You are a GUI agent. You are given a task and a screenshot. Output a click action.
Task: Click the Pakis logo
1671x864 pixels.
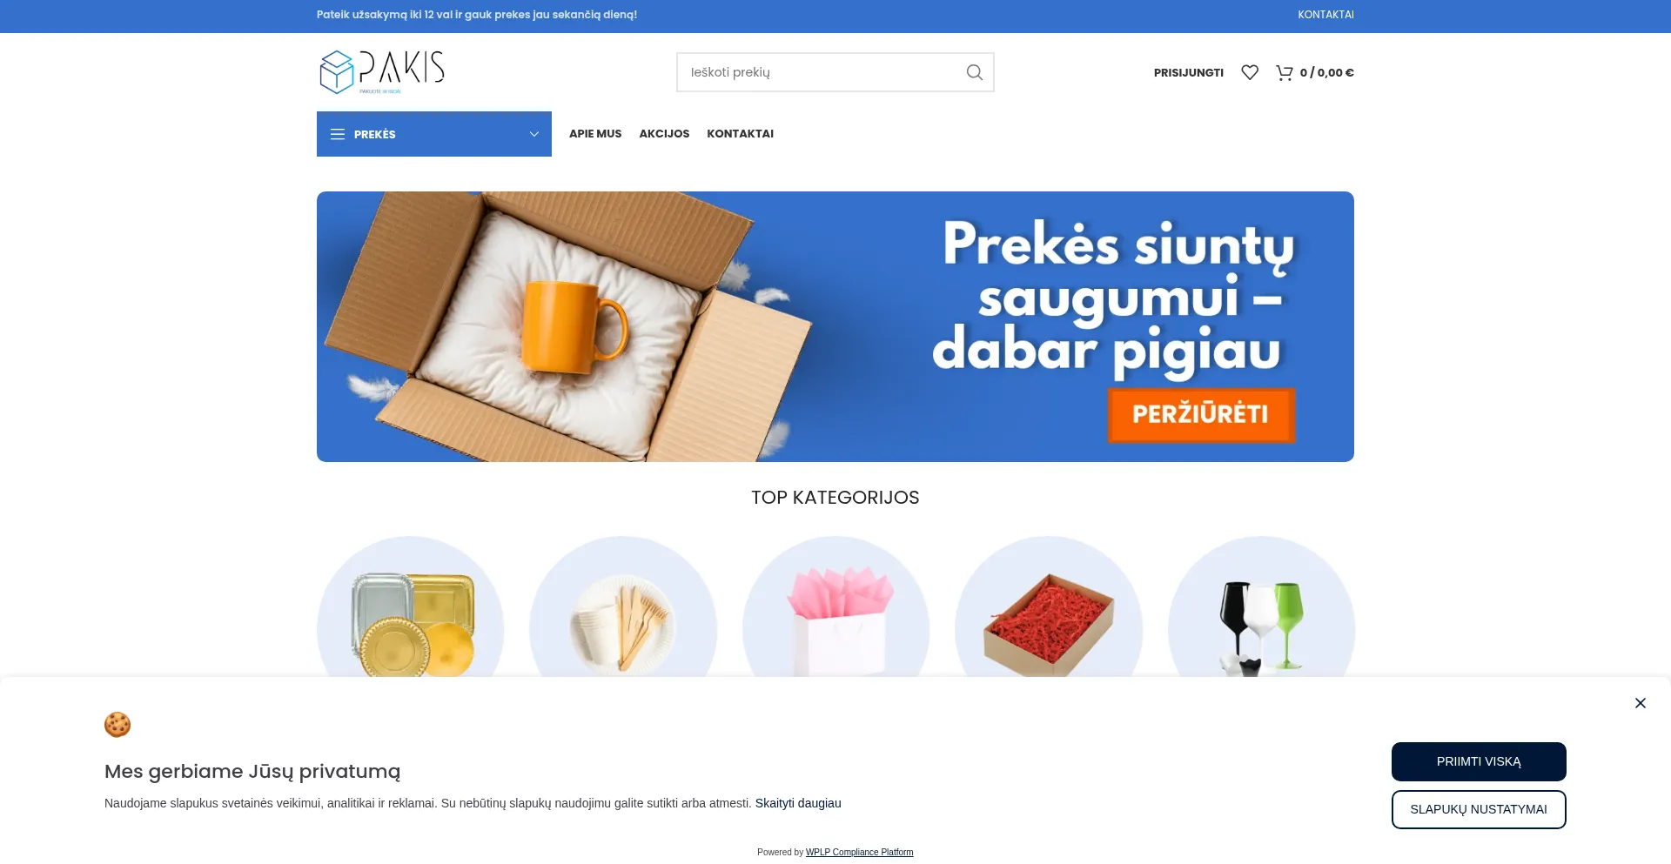pyautogui.click(x=382, y=71)
